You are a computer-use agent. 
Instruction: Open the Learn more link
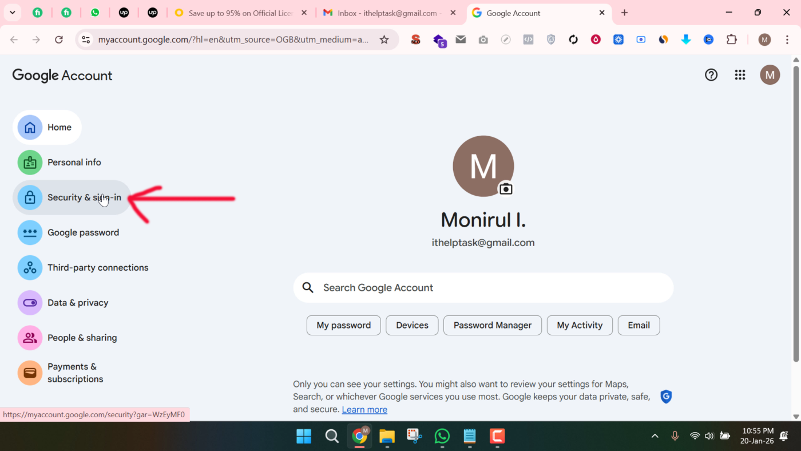coord(364,409)
